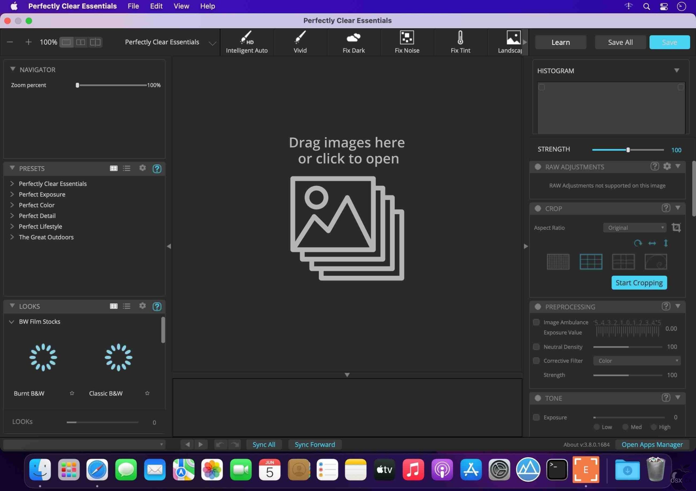The image size is (696, 491).
Task: Open the View menu
Action: point(181,6)
